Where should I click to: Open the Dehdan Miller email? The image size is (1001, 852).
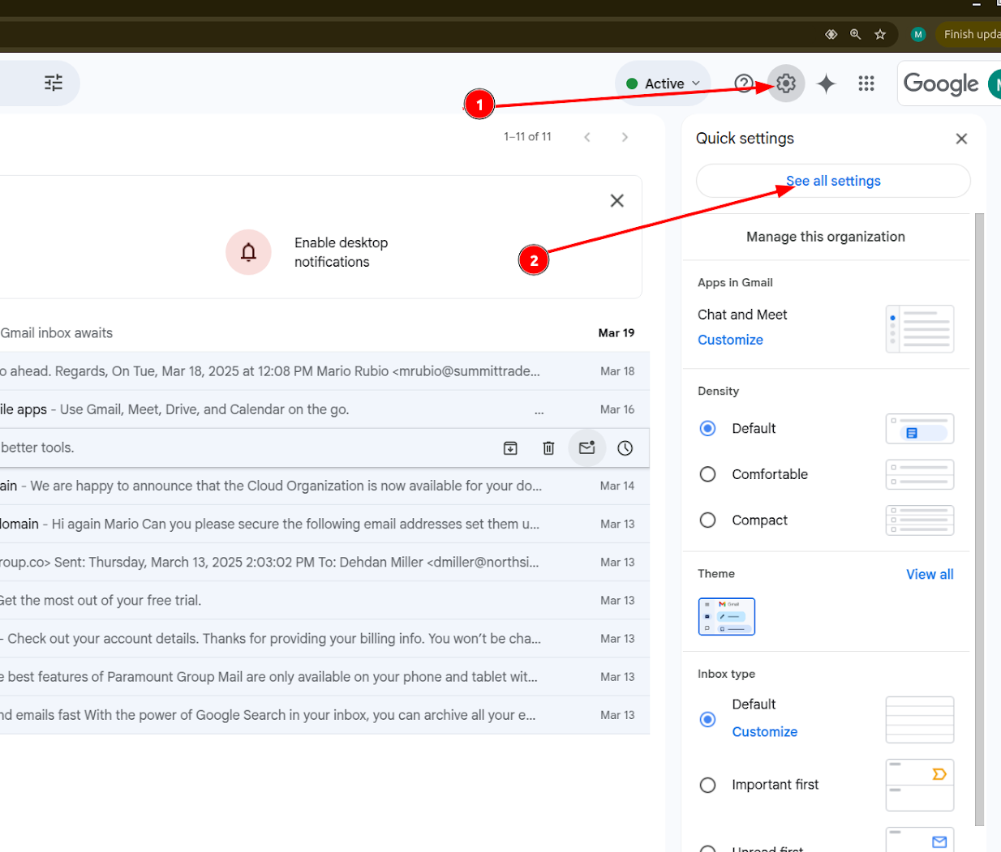(324, 562)
